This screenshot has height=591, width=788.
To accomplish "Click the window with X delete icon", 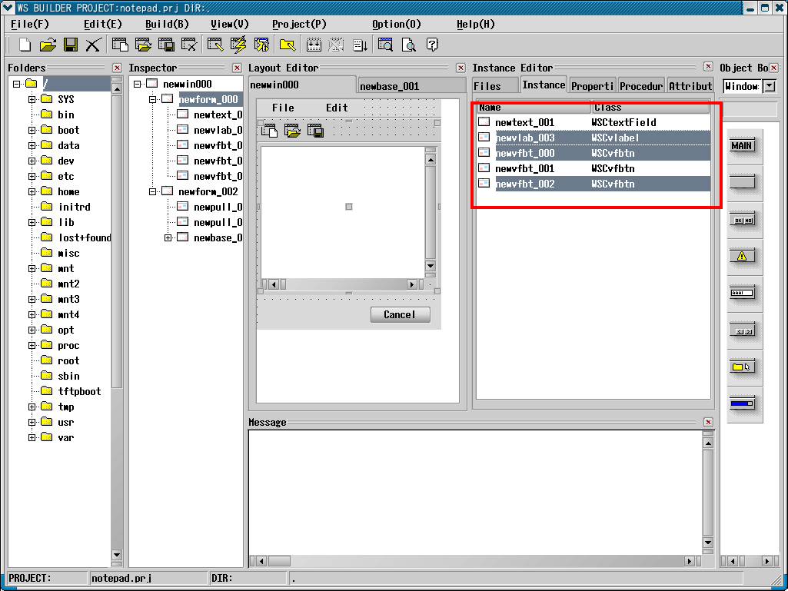I will [x=189, y=45].
